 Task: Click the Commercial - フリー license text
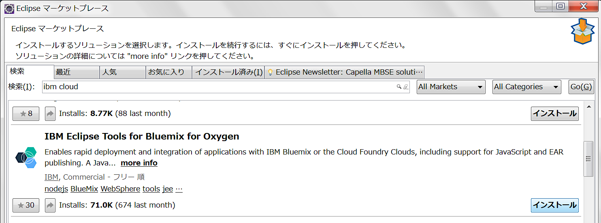tap(104, 177)
